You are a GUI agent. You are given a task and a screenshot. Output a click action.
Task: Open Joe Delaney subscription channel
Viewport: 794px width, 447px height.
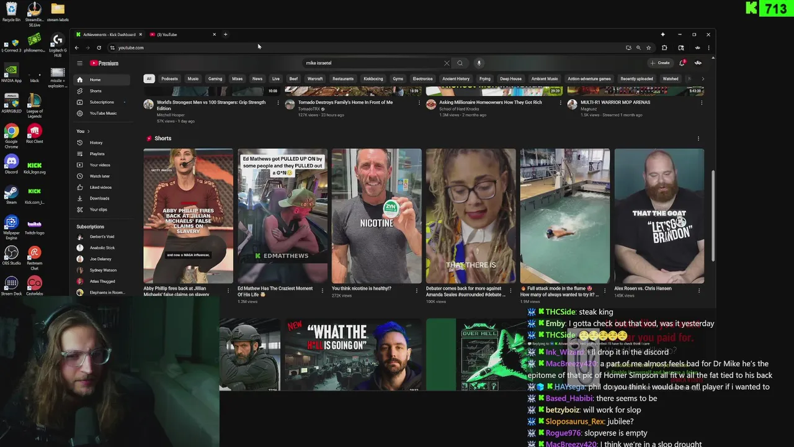(101, 259)
